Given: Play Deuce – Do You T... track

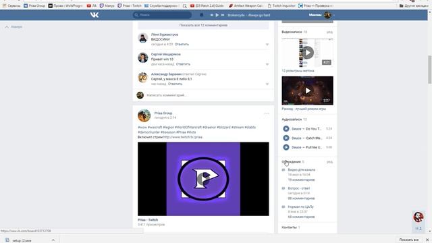Looking at the screenshot, I should pos(286,129).
